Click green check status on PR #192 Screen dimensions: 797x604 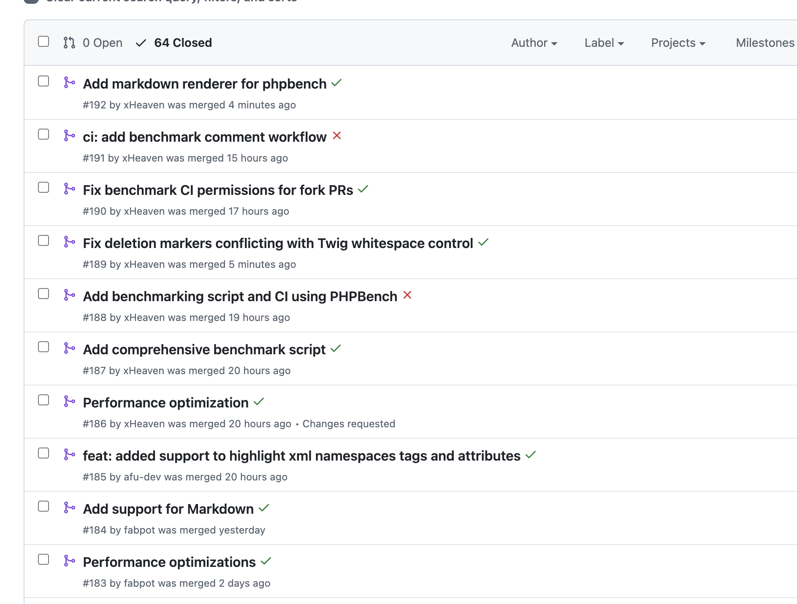336,83
